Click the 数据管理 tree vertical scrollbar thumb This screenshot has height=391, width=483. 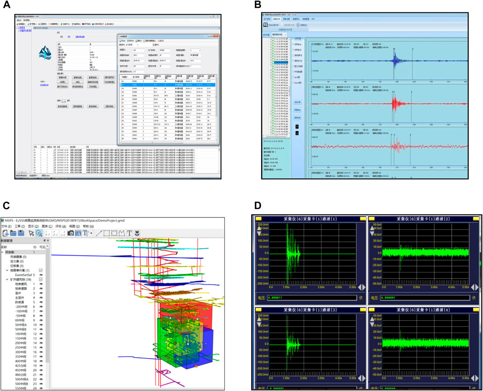pos(47,305)
